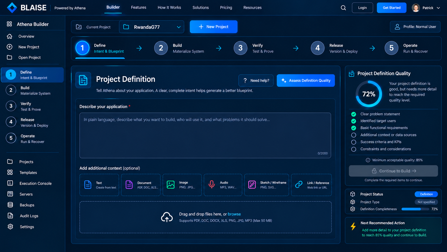The height and width of the screenshot is (252, 447).
Task: Click Basic functional requirements checkmark
Action: [x=354, y=128]
